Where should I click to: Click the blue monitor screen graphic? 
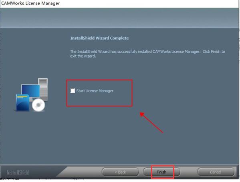click(x=30, y=91)
